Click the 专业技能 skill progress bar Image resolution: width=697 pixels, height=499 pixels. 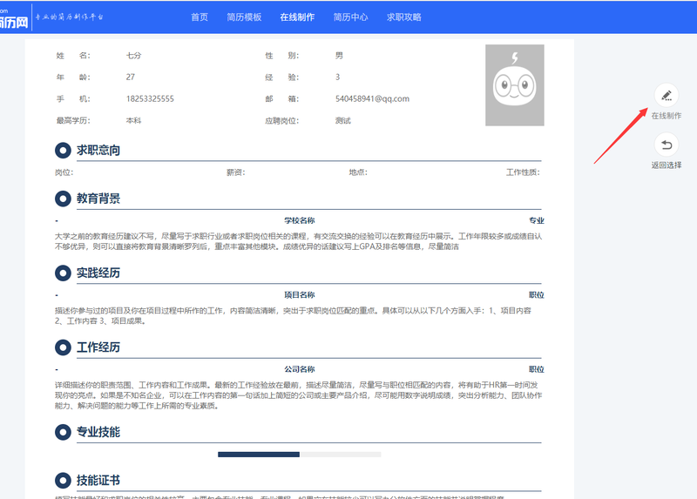pos(299,454)
